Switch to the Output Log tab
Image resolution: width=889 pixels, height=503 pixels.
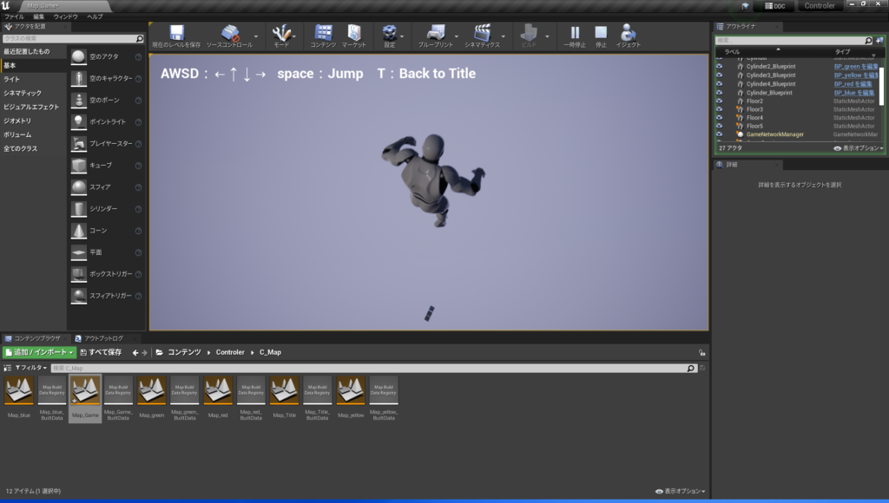tap(102, 337)
